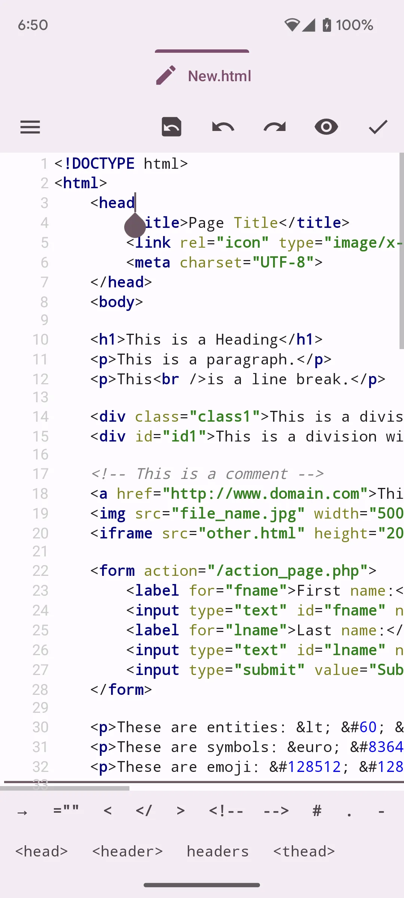The width and height of the screenshot is (404, 898).
Task: Insert the > symbol
Action: coord(181,811)
